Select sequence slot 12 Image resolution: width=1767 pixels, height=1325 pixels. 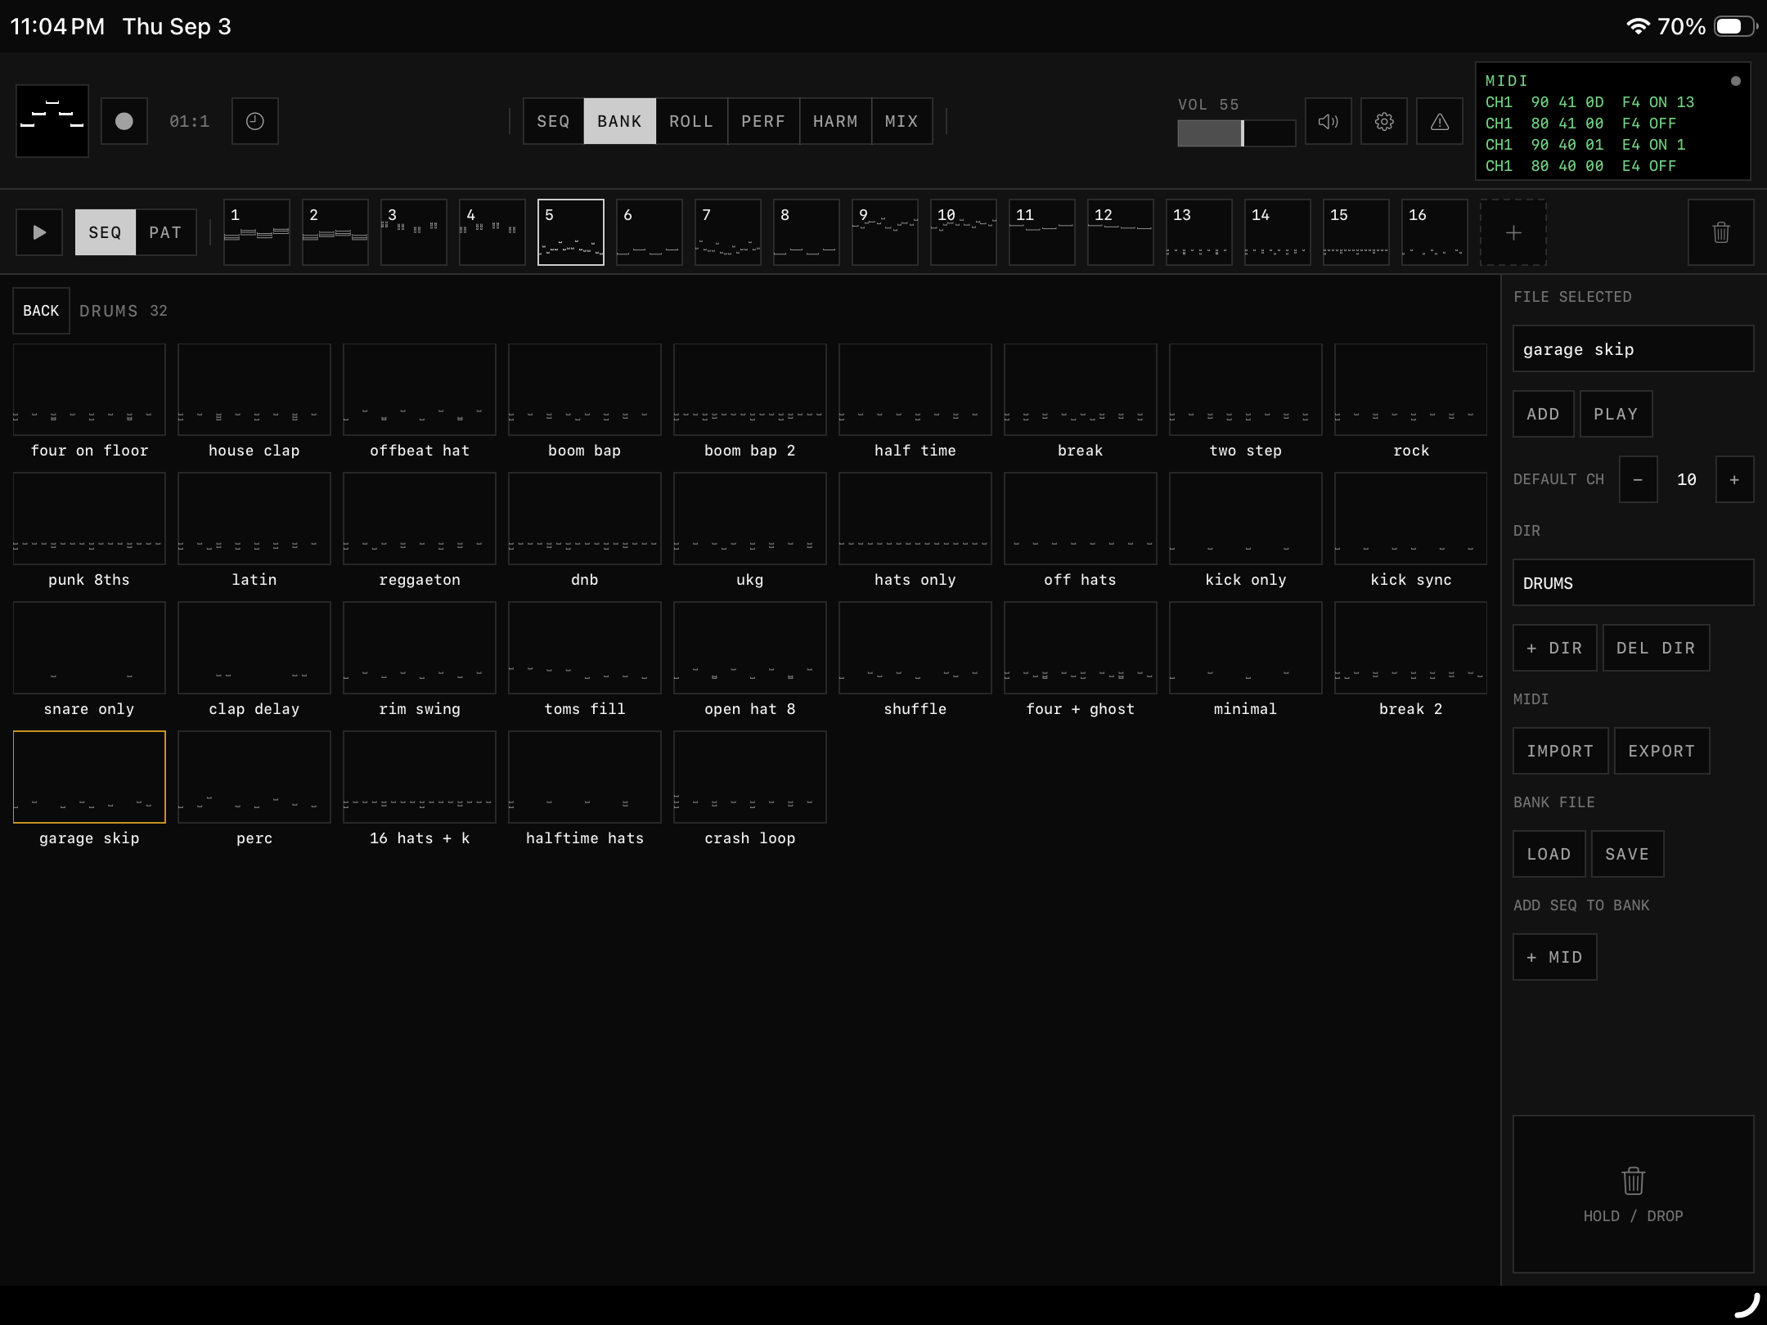(x=1121, y=232)
